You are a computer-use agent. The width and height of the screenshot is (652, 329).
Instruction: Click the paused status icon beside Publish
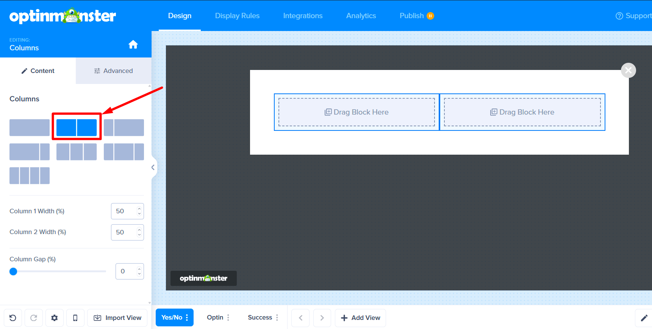coord(430,16)
